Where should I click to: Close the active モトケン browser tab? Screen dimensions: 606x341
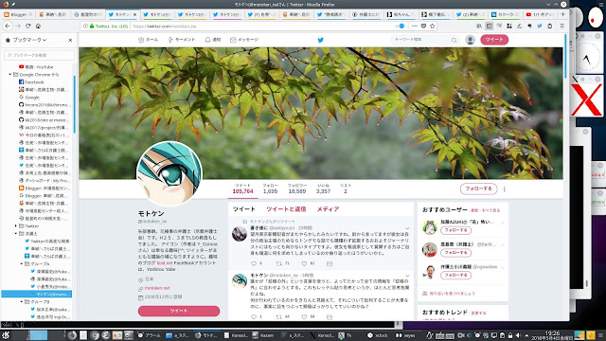pyautogui.click(x=134, y=14)
